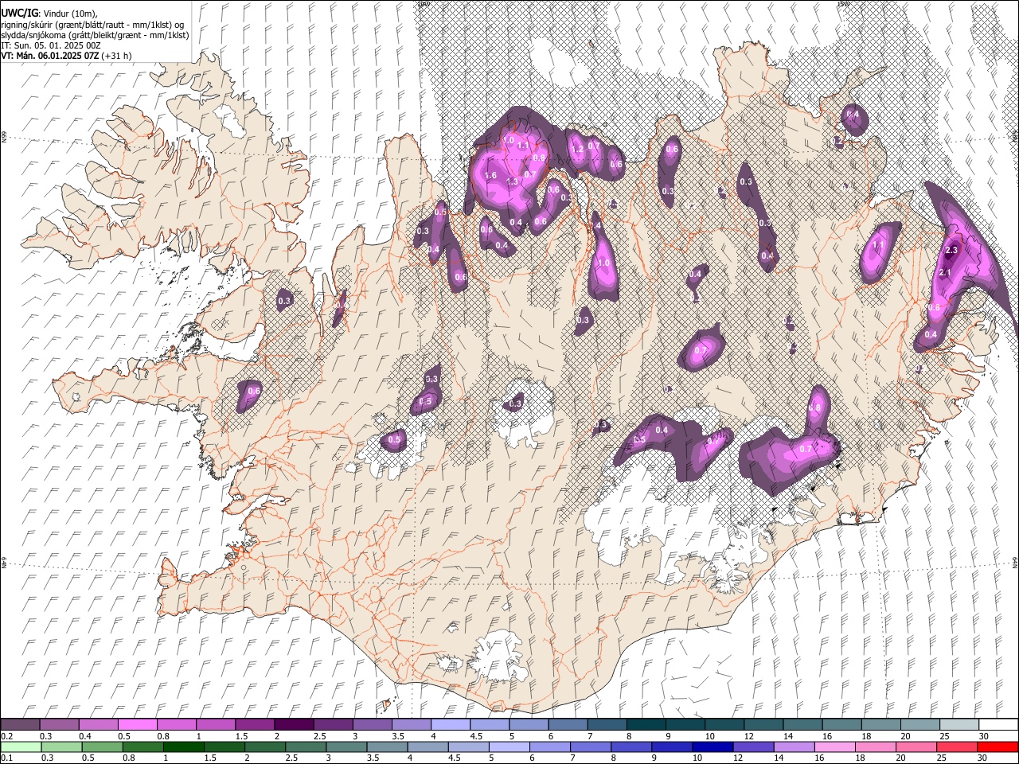1019x764 pixels.
Task: Select the lower legend swatch starting at 2.5
Action: (305, 746)
